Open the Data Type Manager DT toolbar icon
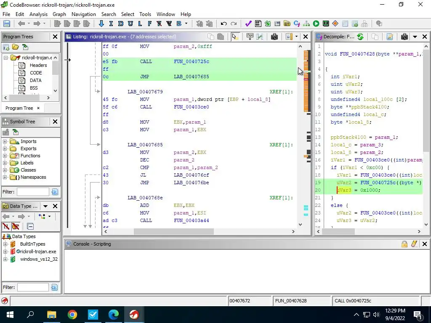This screenshot has width=431, height=323. point(287,24)
